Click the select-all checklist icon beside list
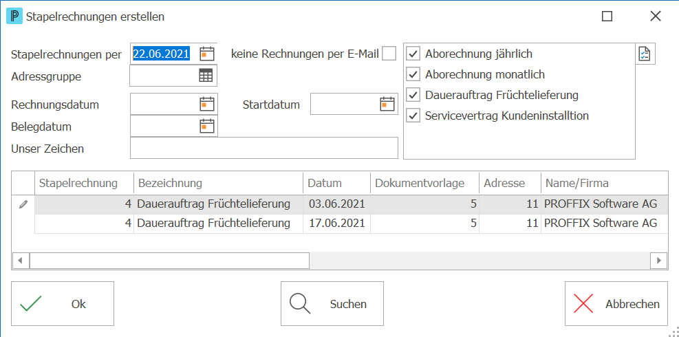 pos(645,54)
